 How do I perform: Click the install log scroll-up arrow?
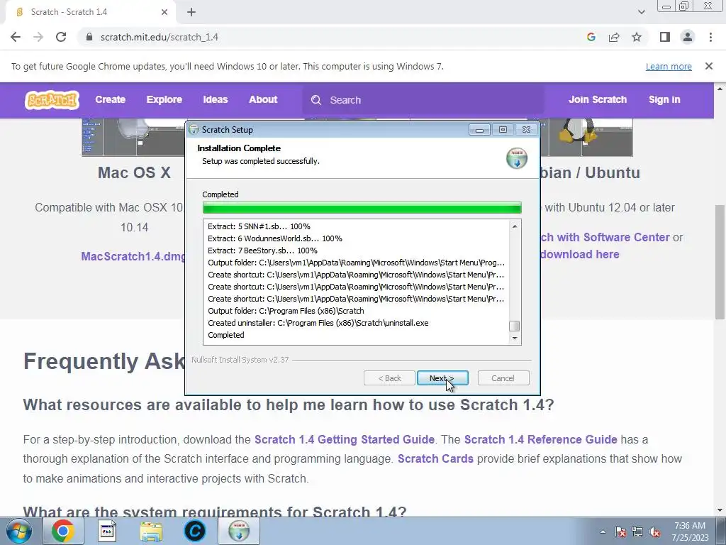(515, 226)
